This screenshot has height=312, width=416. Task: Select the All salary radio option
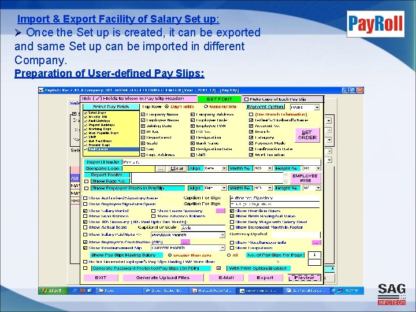229,255
